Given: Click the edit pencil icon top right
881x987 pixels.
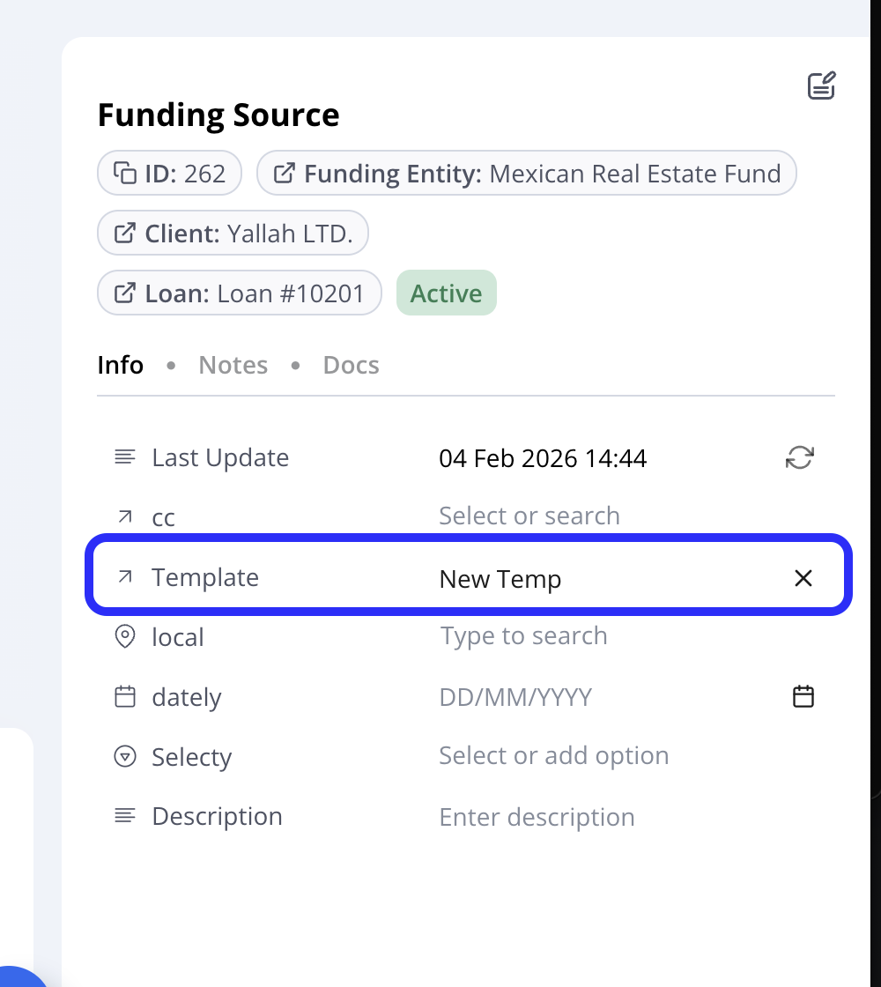Looking at the screenshot, I should click(820, 85).
